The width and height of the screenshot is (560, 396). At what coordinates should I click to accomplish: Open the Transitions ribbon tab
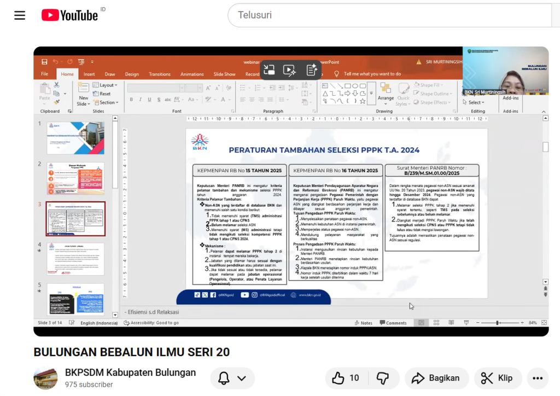point(160,74)
